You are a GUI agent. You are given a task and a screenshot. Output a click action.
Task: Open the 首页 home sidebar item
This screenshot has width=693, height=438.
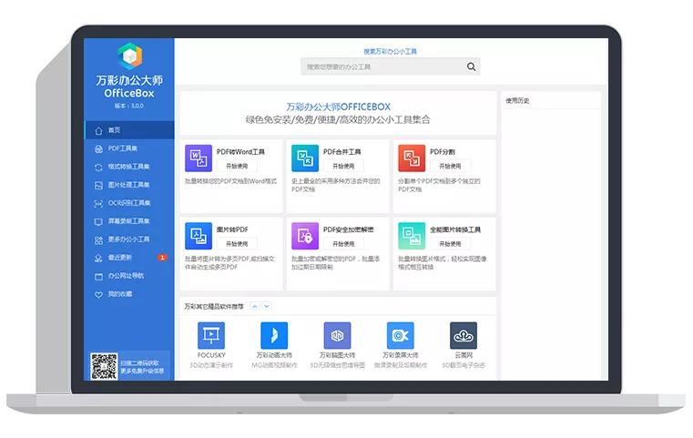(129, 130)
